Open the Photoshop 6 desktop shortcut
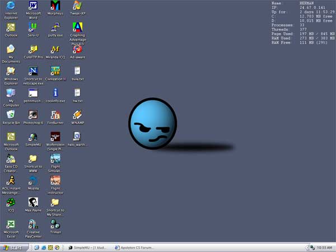The width and height of the screenshot is (336, 252). pyautogui.click(x=33, y=115)
